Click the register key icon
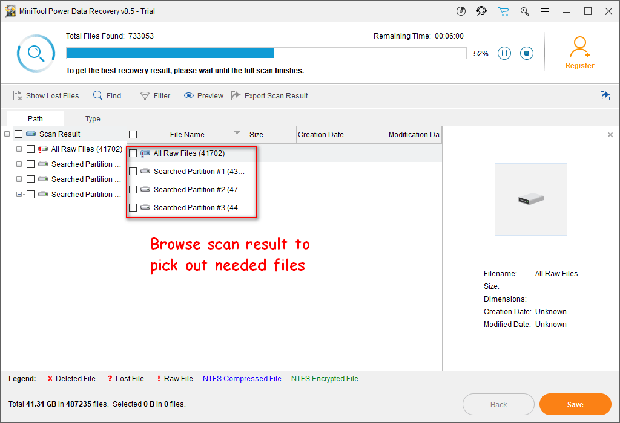 coord(525,11)
